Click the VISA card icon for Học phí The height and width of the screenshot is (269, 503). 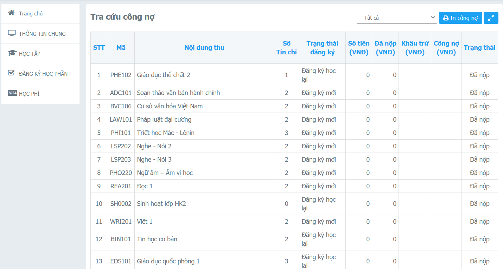coord(12,93)
